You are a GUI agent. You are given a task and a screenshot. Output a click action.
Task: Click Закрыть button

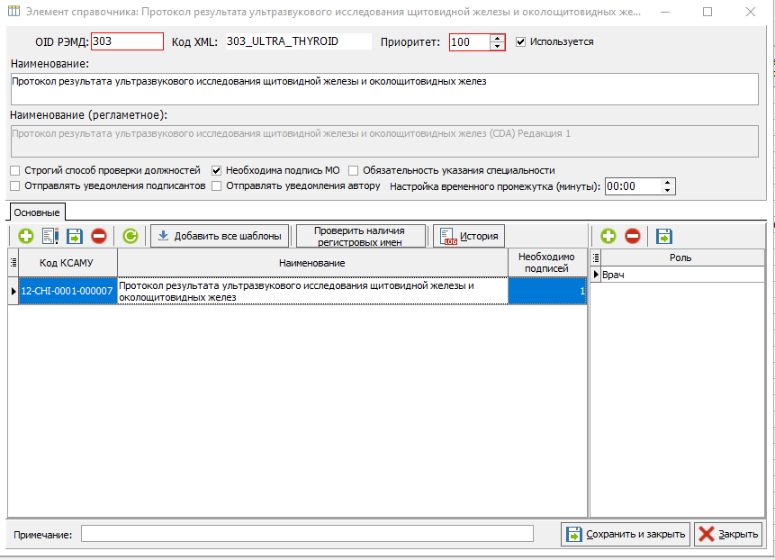point(728,534)
